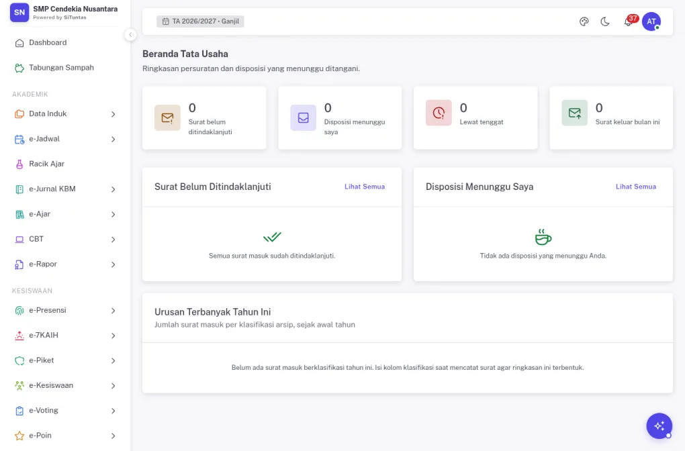Toggle dark mode with the moon icon
Image resolution: width=685 pixels, height=451 pixels.
(605, 21)
